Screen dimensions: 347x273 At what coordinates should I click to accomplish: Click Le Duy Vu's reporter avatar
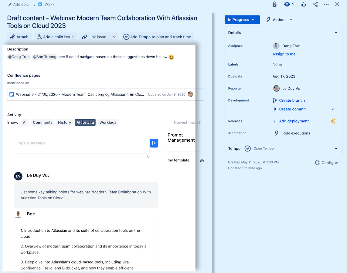pos(276,88)
